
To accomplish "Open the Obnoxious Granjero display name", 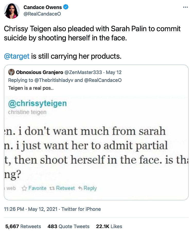I will [39, 72].
